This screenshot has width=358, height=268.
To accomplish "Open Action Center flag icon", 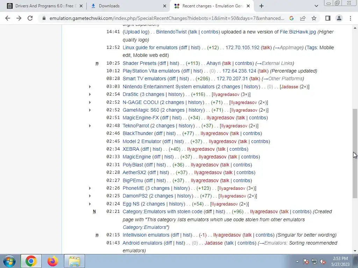I will [x=306, y=261].
